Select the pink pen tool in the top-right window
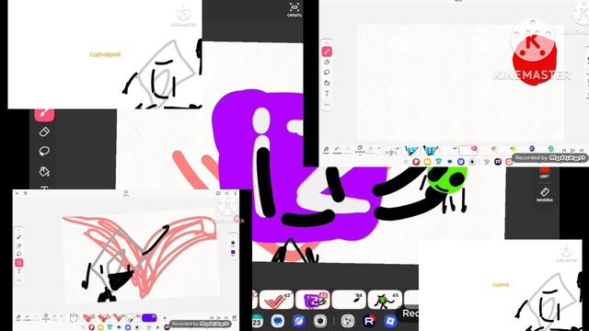The image size is (589, 331). click(x=327, y=51)
